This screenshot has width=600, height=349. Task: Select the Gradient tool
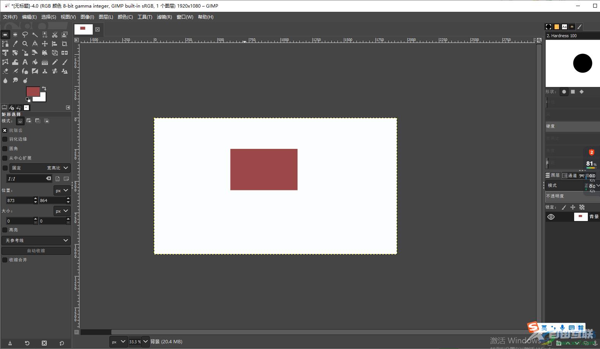[45, 62]
